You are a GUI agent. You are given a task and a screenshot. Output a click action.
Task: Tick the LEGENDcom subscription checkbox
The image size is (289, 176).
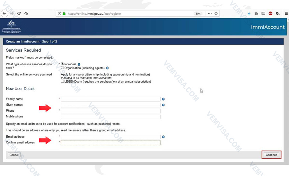click(62, 81)
